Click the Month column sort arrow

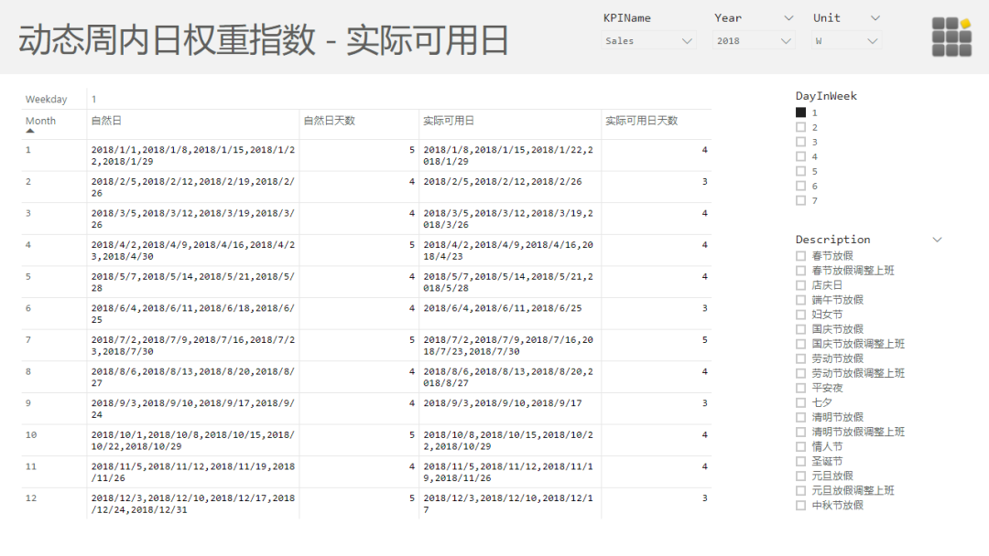coord(29,131)
